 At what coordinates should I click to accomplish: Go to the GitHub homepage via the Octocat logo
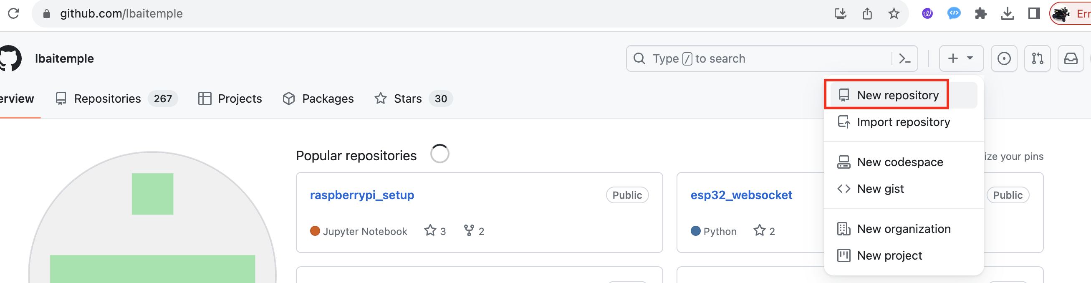click(x=10, y=58)
